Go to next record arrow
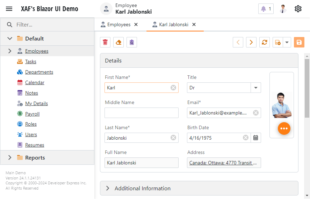Screen dimensions: 310x199 tap(251, 42)
